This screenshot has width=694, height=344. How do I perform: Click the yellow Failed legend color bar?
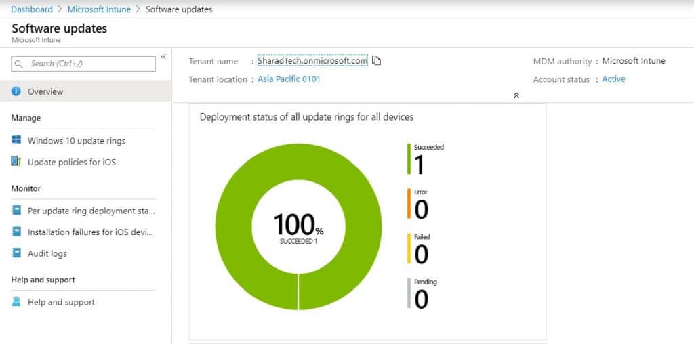tap(409, 249)
